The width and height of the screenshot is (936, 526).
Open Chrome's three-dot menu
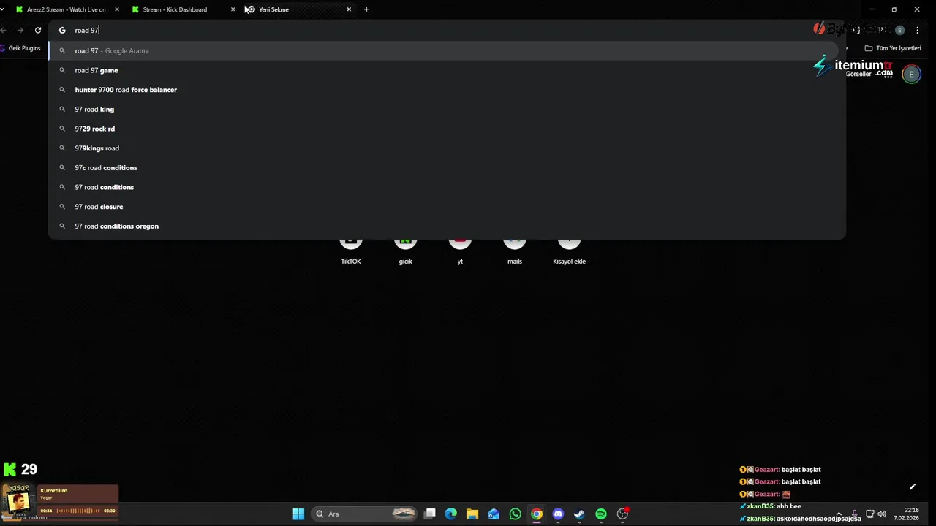tap(917, 30)
